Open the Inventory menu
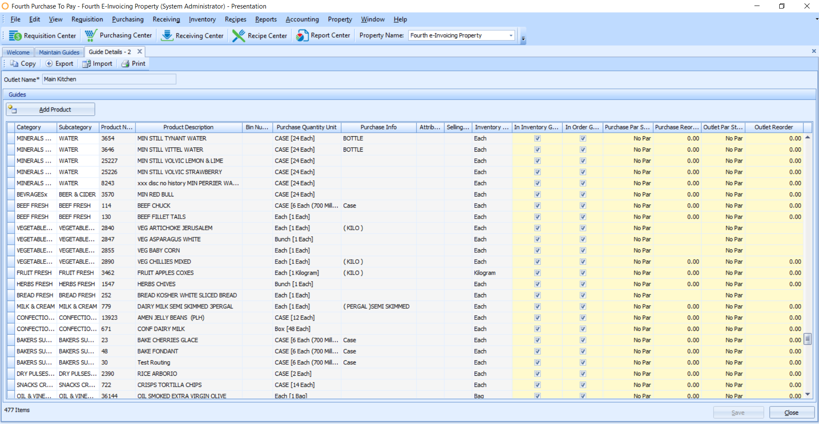 [202, 19]
